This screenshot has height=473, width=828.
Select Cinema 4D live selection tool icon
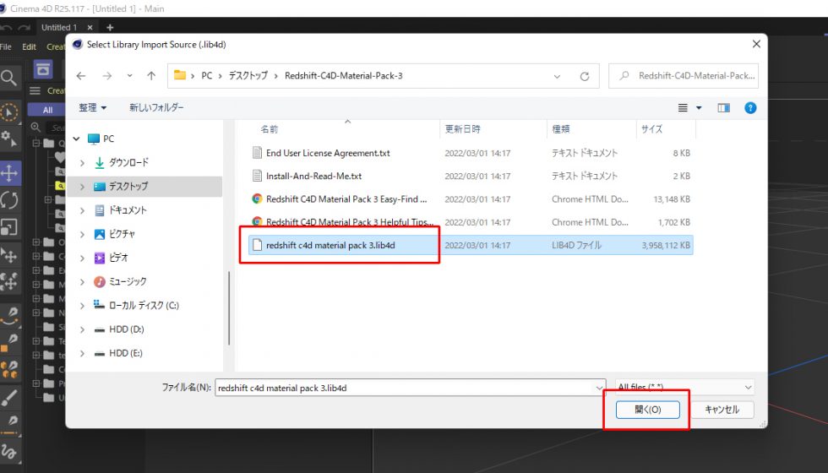coord(9,111)
